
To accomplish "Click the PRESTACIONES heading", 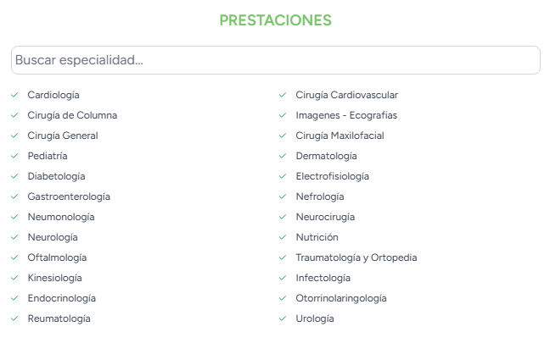I will point(275,20).
